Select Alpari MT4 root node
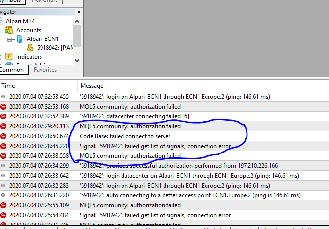 tap(20, 21)
